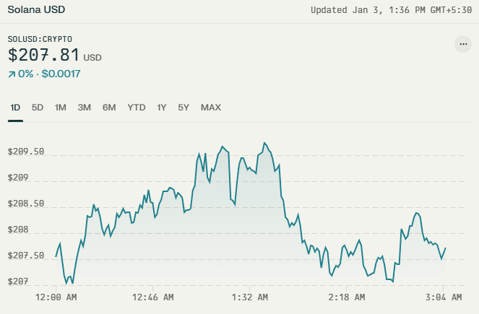Click the $207.50 y-axis label
479x314 pixels.
tap(26, 256)
